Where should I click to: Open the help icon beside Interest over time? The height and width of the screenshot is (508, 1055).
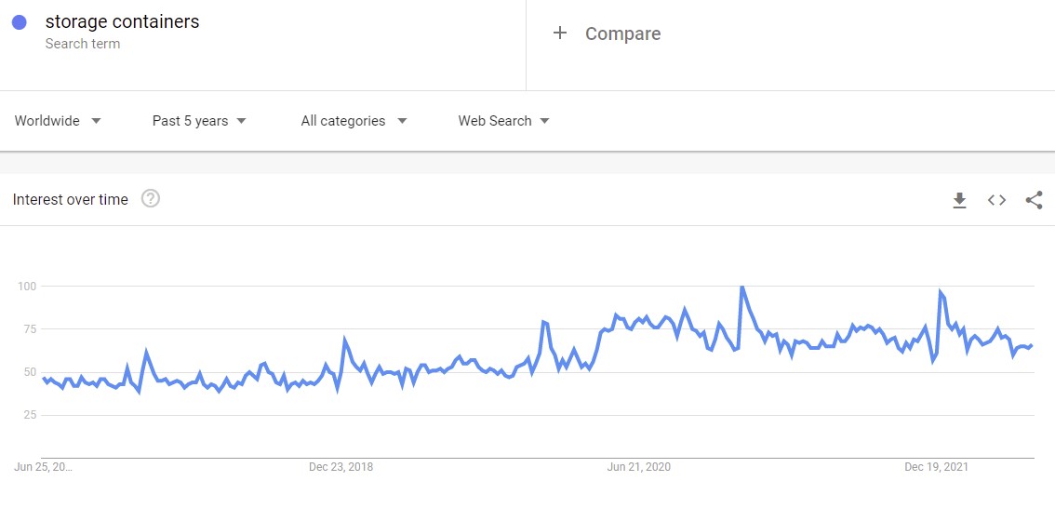coord(151,198)
